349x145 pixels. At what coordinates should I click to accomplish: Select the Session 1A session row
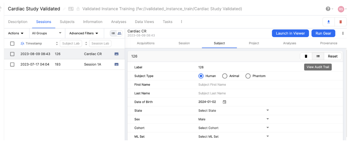pos(64,65)
